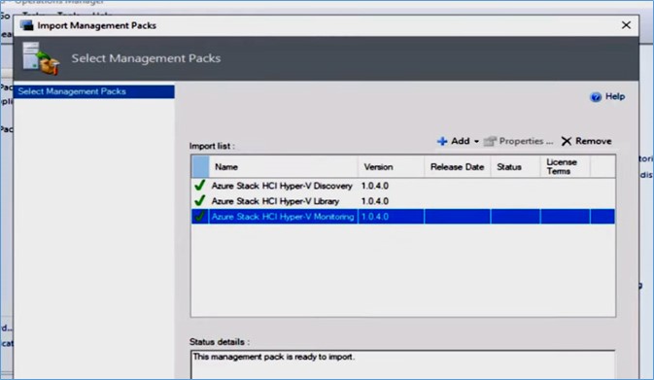
Task: Close the Import Management Packs dialog
Action: (x=626, y=25)
